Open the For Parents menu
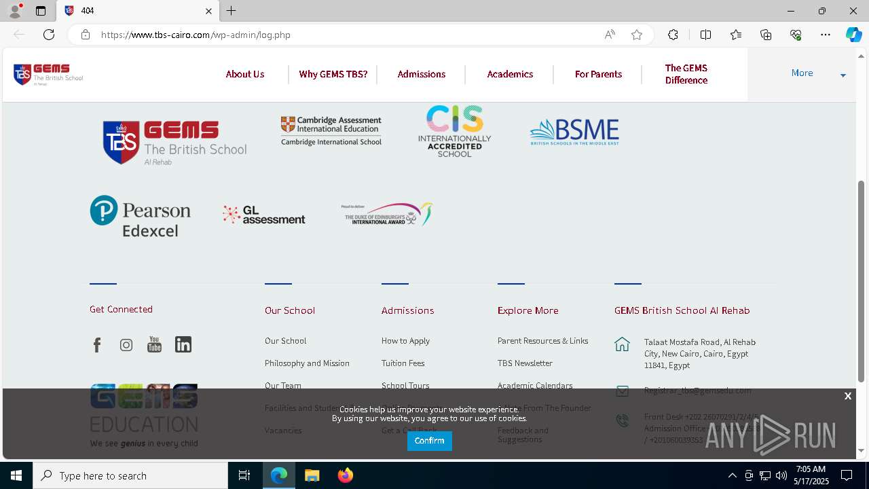Image resolution: width=869 pixels, height=489 pixels. 598,74
